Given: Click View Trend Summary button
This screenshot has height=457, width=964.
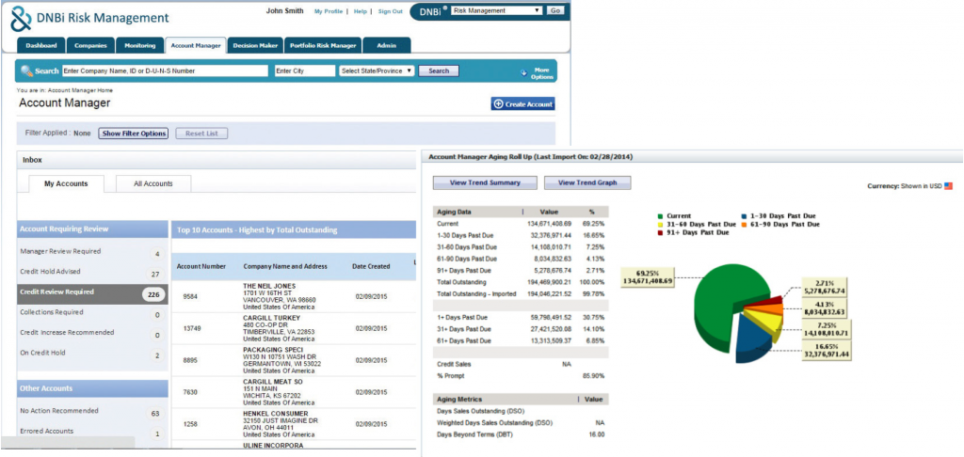Looking at the screenshot, I should pyautogui.click(x=485, y=182).
